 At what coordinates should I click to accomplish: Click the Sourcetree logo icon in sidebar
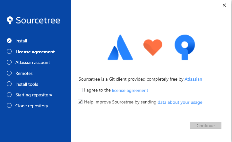pos(10,20)
